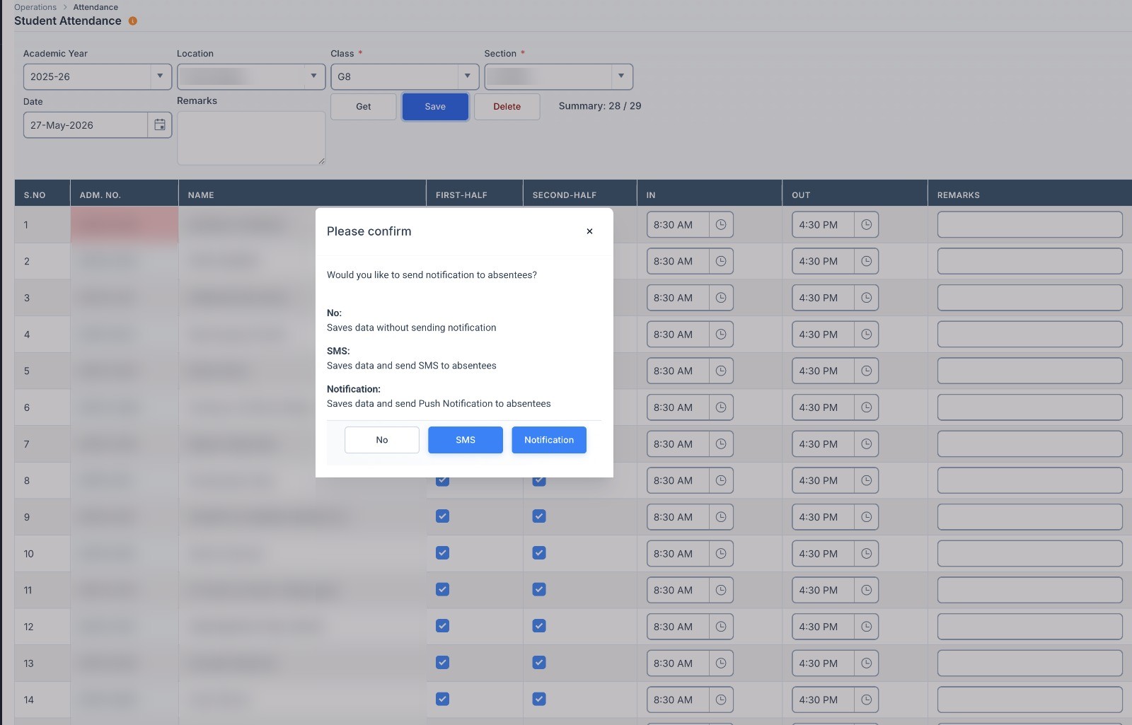Click the Remarks textarea near Date
Viewport: 1132px width, 725px height.
coord(251,138)
